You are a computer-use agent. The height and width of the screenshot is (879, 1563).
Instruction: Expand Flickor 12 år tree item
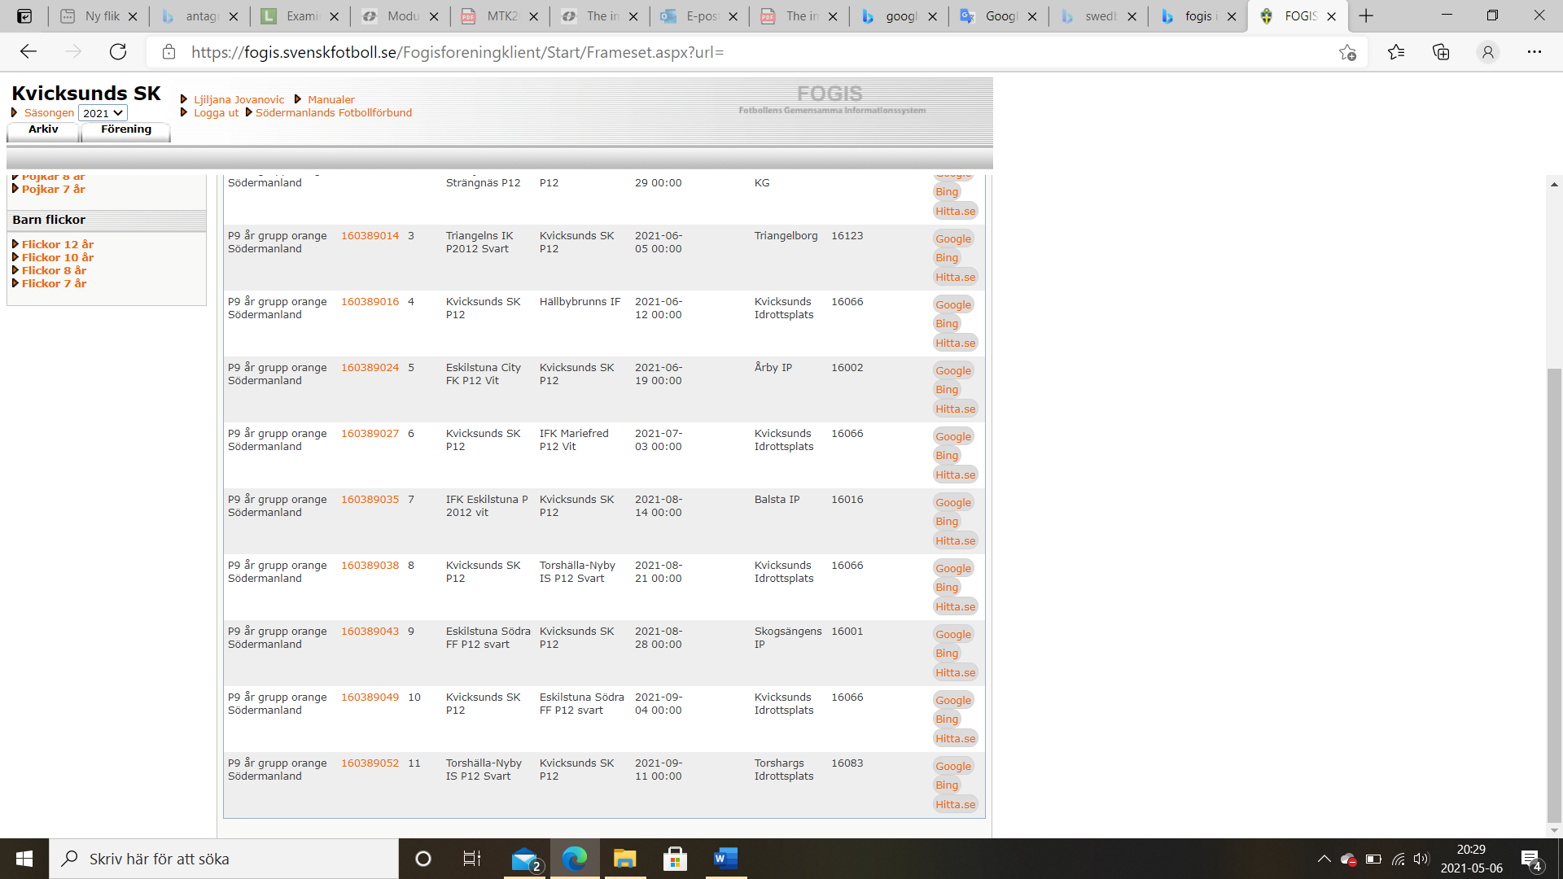(x=57, y=244)
